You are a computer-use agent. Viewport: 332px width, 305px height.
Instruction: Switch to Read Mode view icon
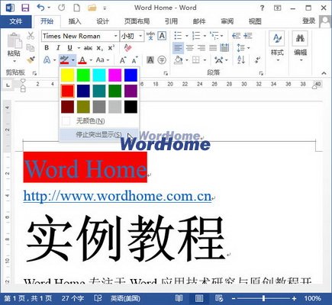tap(179, 298)
